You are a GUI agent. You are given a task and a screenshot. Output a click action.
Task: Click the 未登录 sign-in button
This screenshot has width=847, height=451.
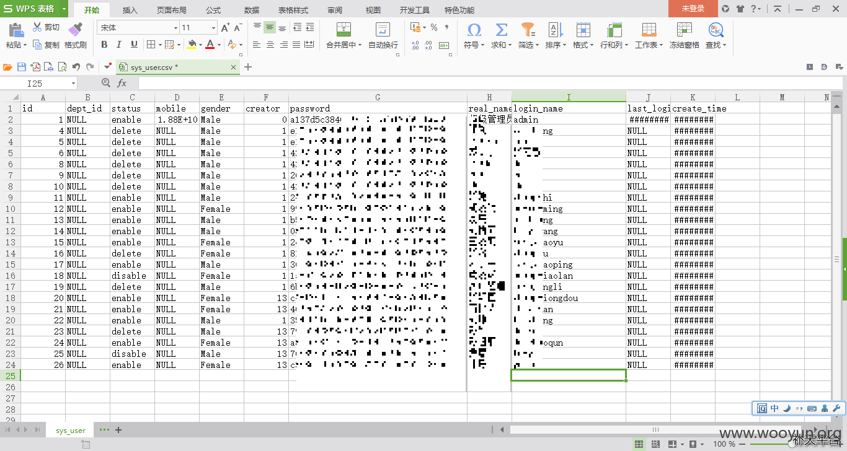pyautogui.click(x=693, y=9)
